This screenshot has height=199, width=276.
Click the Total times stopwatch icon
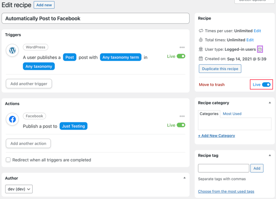pos(201,40)
